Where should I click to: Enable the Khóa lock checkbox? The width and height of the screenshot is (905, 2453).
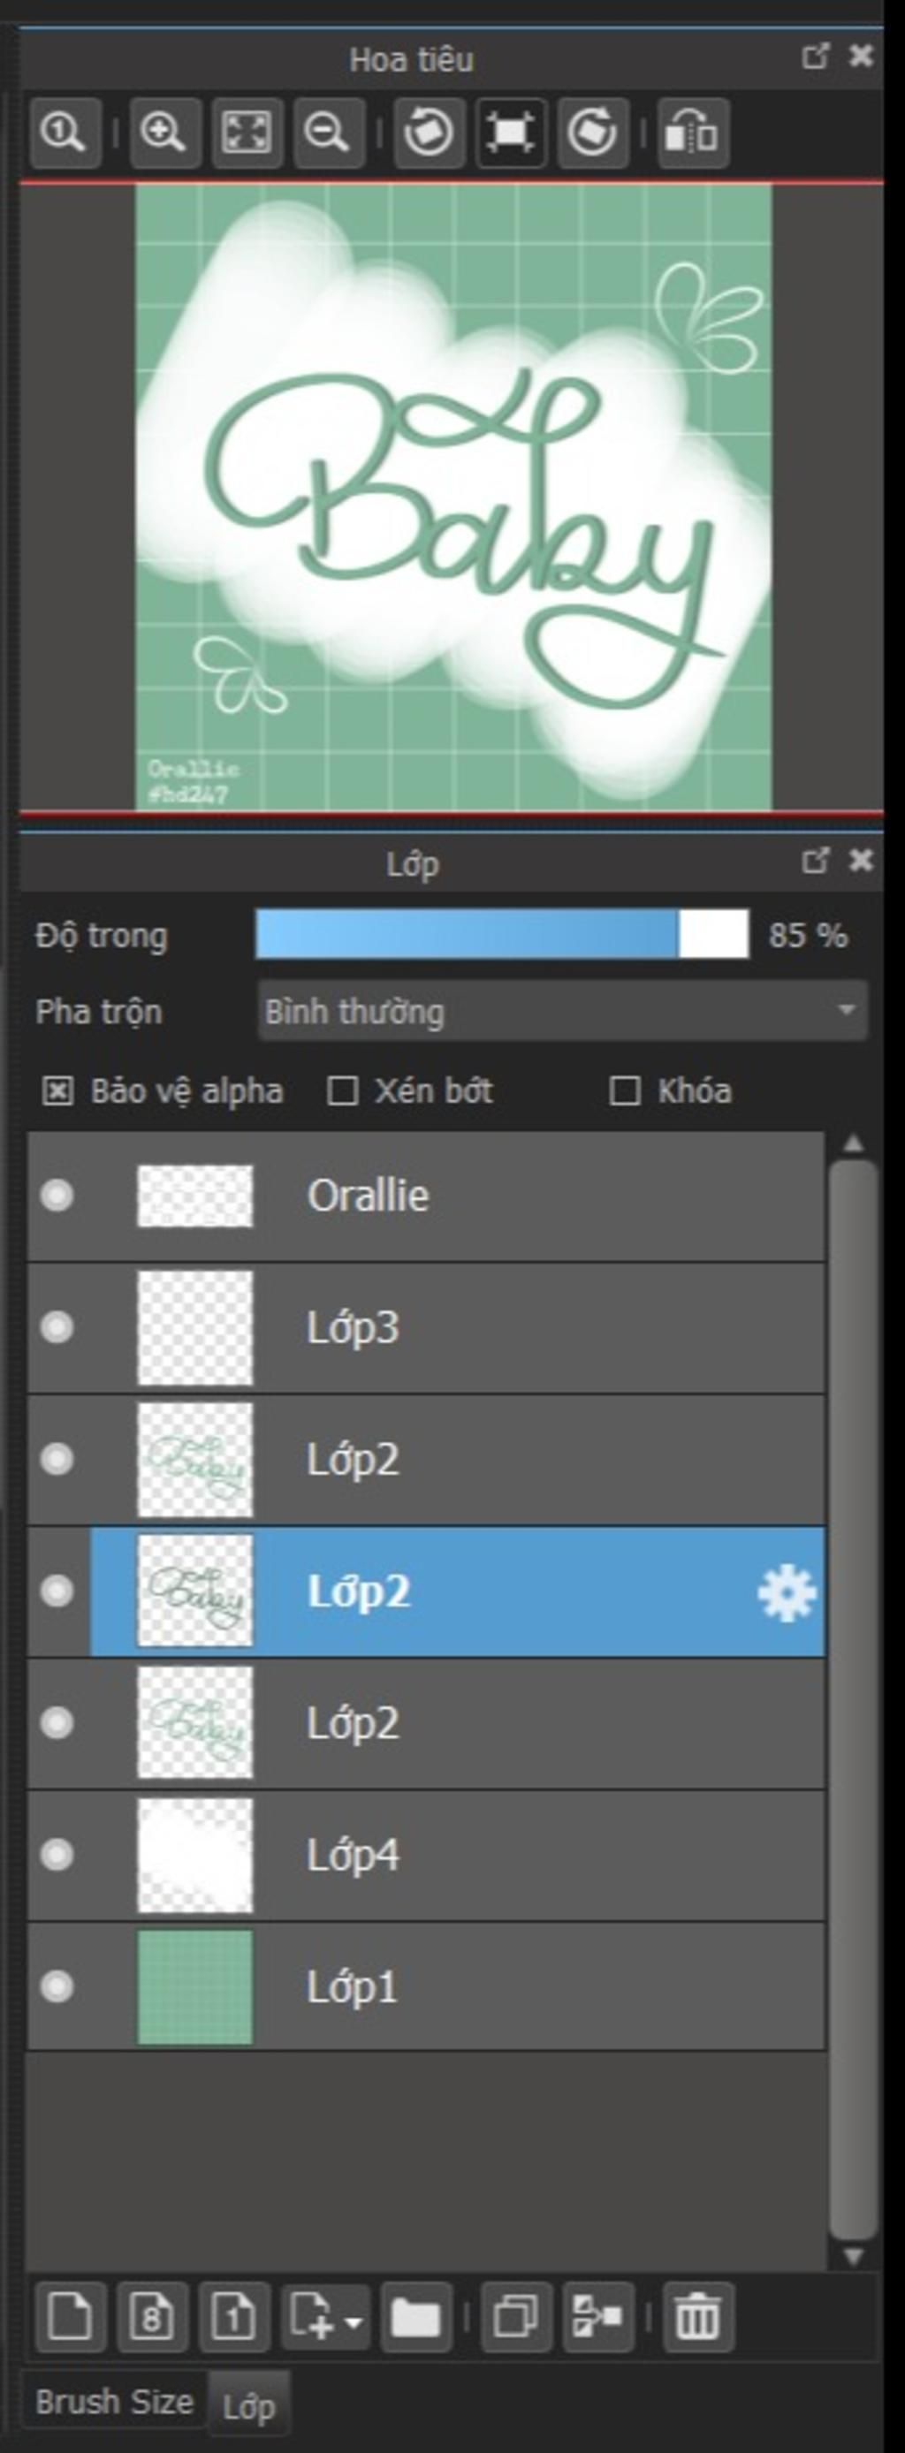click(x=624, y=1091)
